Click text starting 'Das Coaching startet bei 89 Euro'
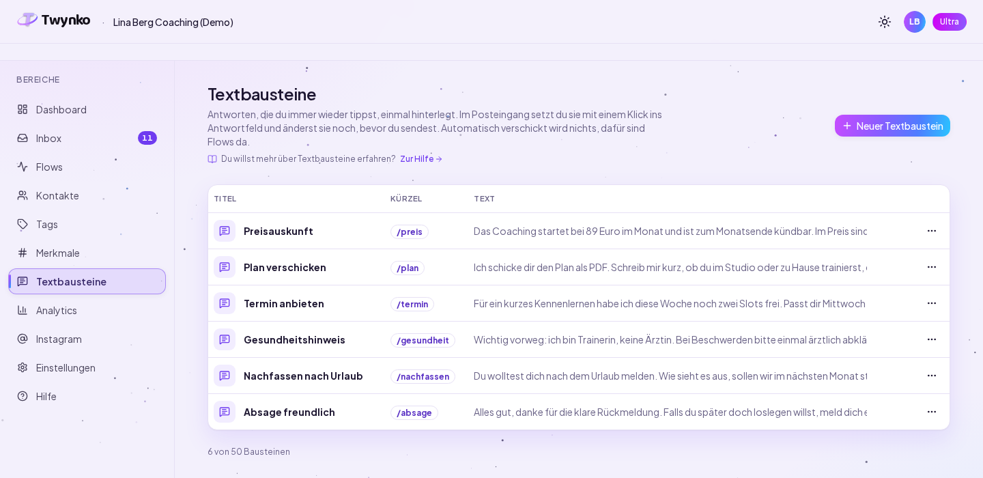The image size is (983, 478). click(x=670, y=231)
